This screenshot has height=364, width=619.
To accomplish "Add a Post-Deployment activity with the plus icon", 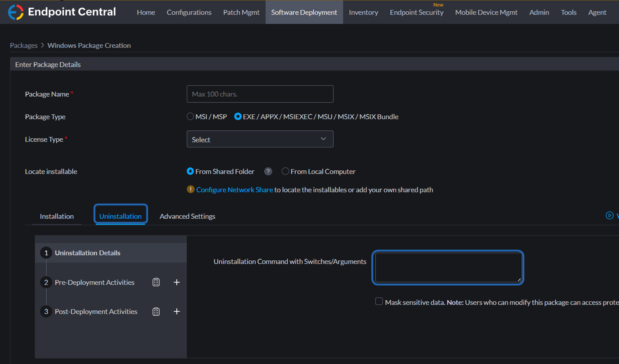I will pyautogui.click(x=177, y=312).
